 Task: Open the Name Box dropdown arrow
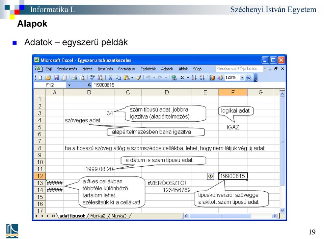coord(69,85)
